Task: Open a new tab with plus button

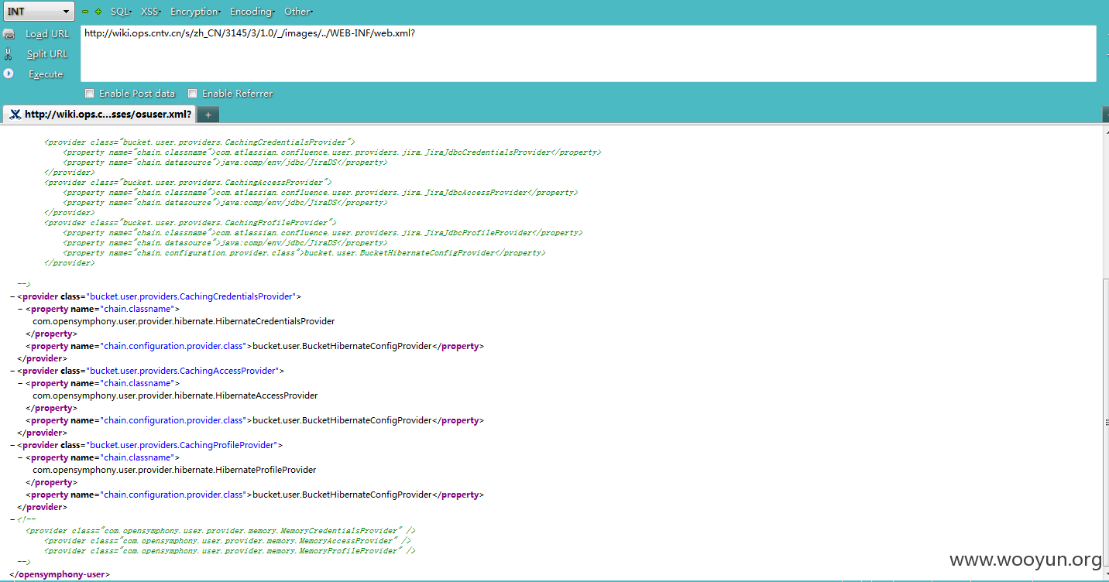Action: [x=208, y=115]
